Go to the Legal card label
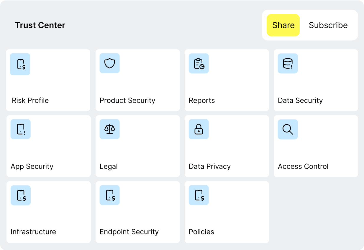The height and width of the screenshot is (250, 364). (109, 166)
